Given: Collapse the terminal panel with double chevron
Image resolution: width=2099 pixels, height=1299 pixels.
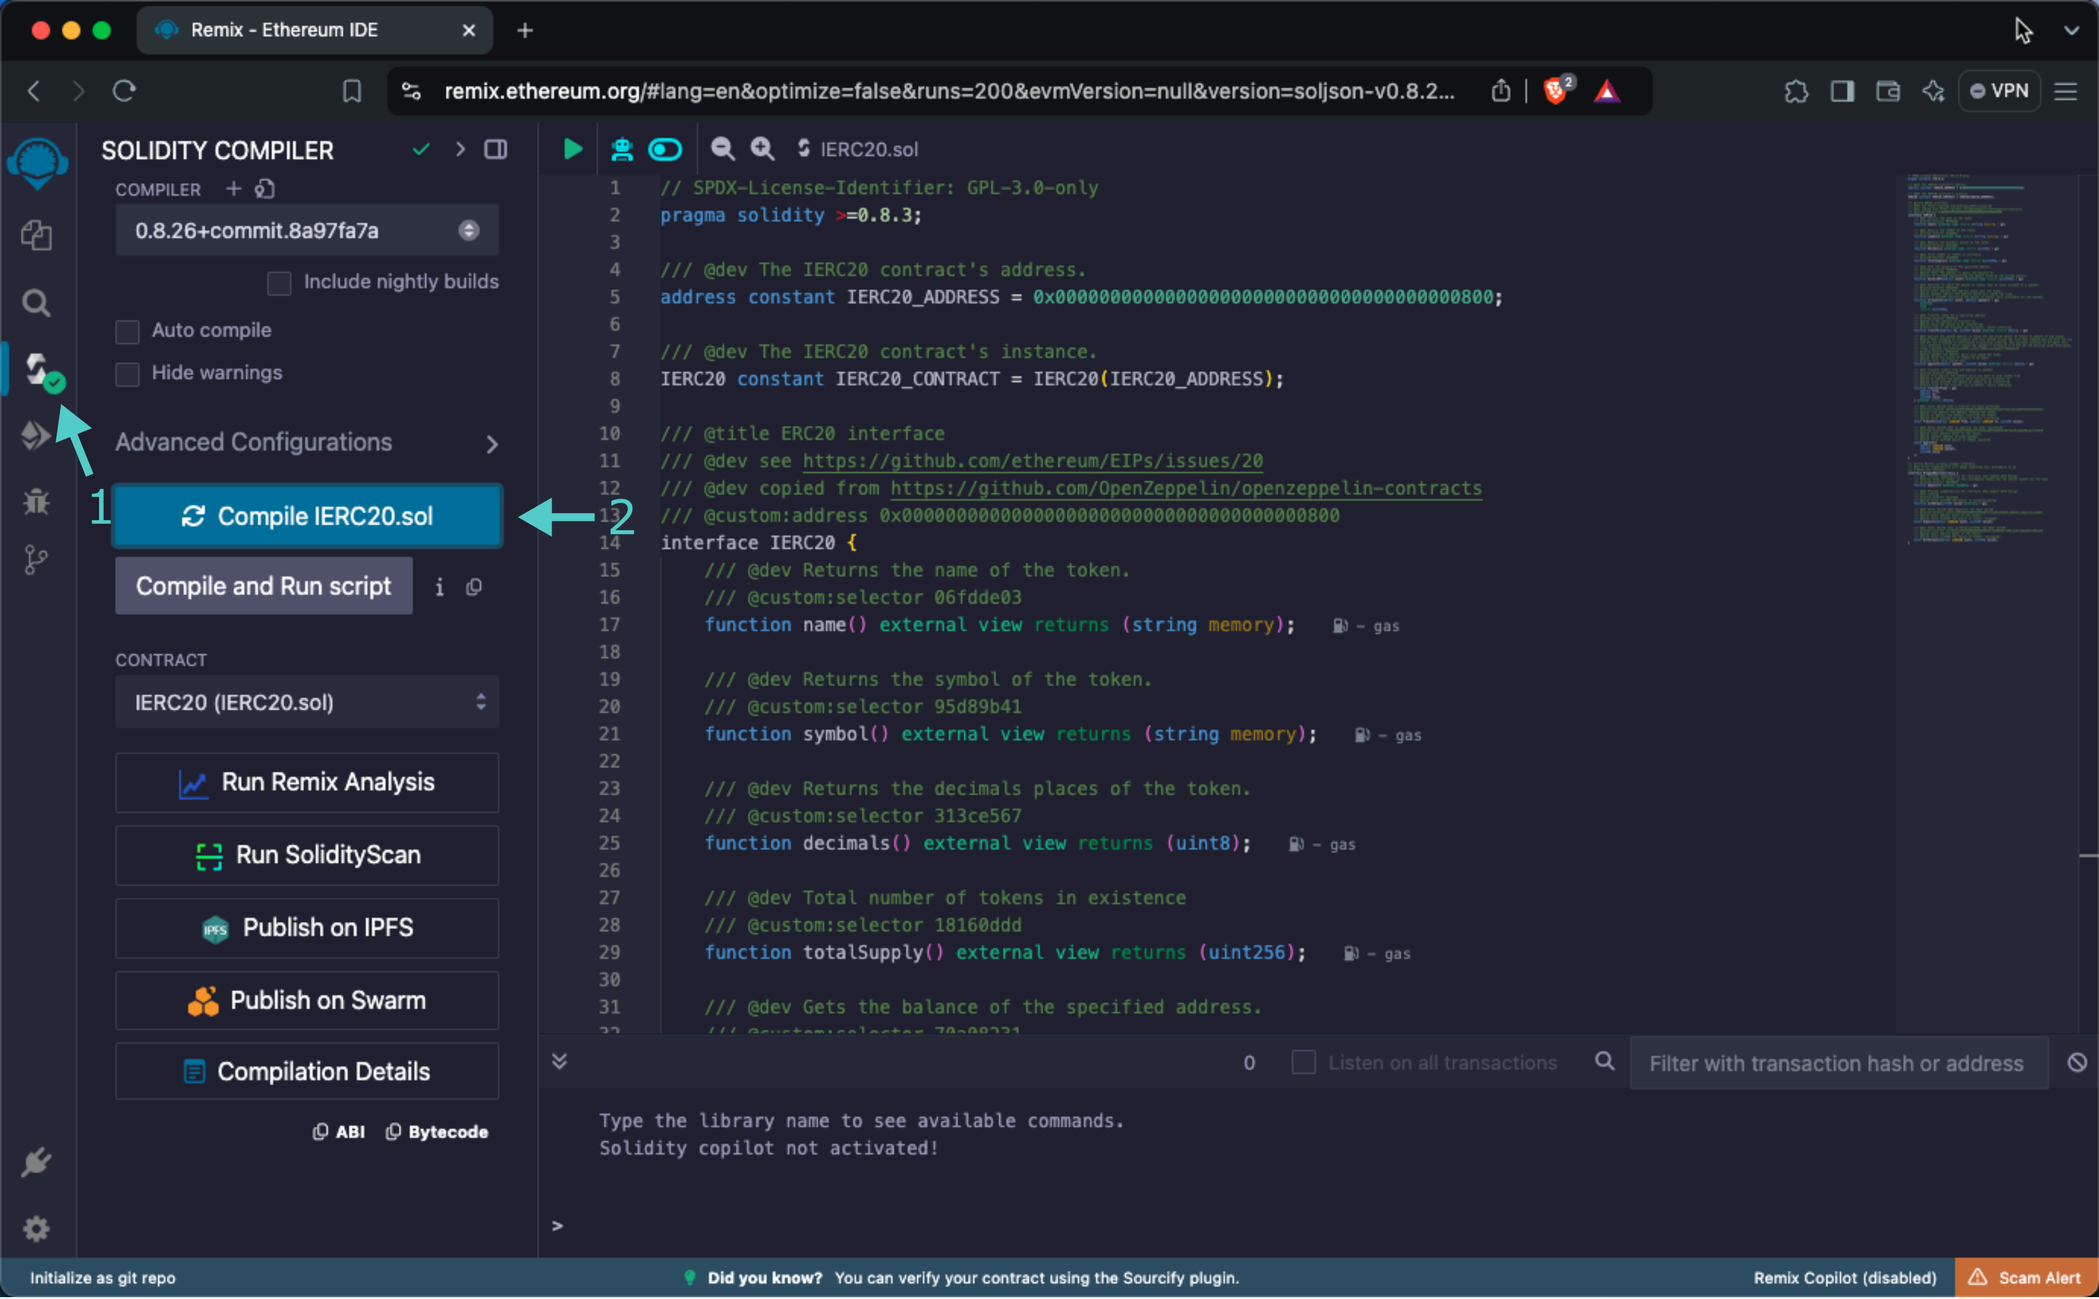Looking at the screenshot, I should coord(559,1062).
